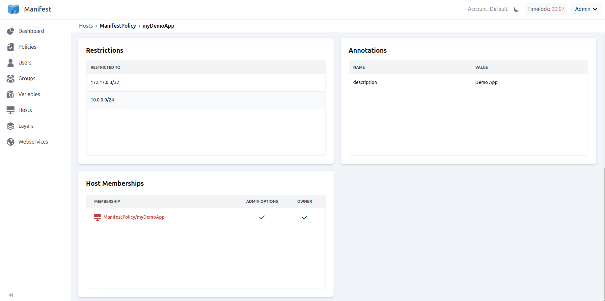Go to Users page
The image size is (605, 301).
[25, 63]
